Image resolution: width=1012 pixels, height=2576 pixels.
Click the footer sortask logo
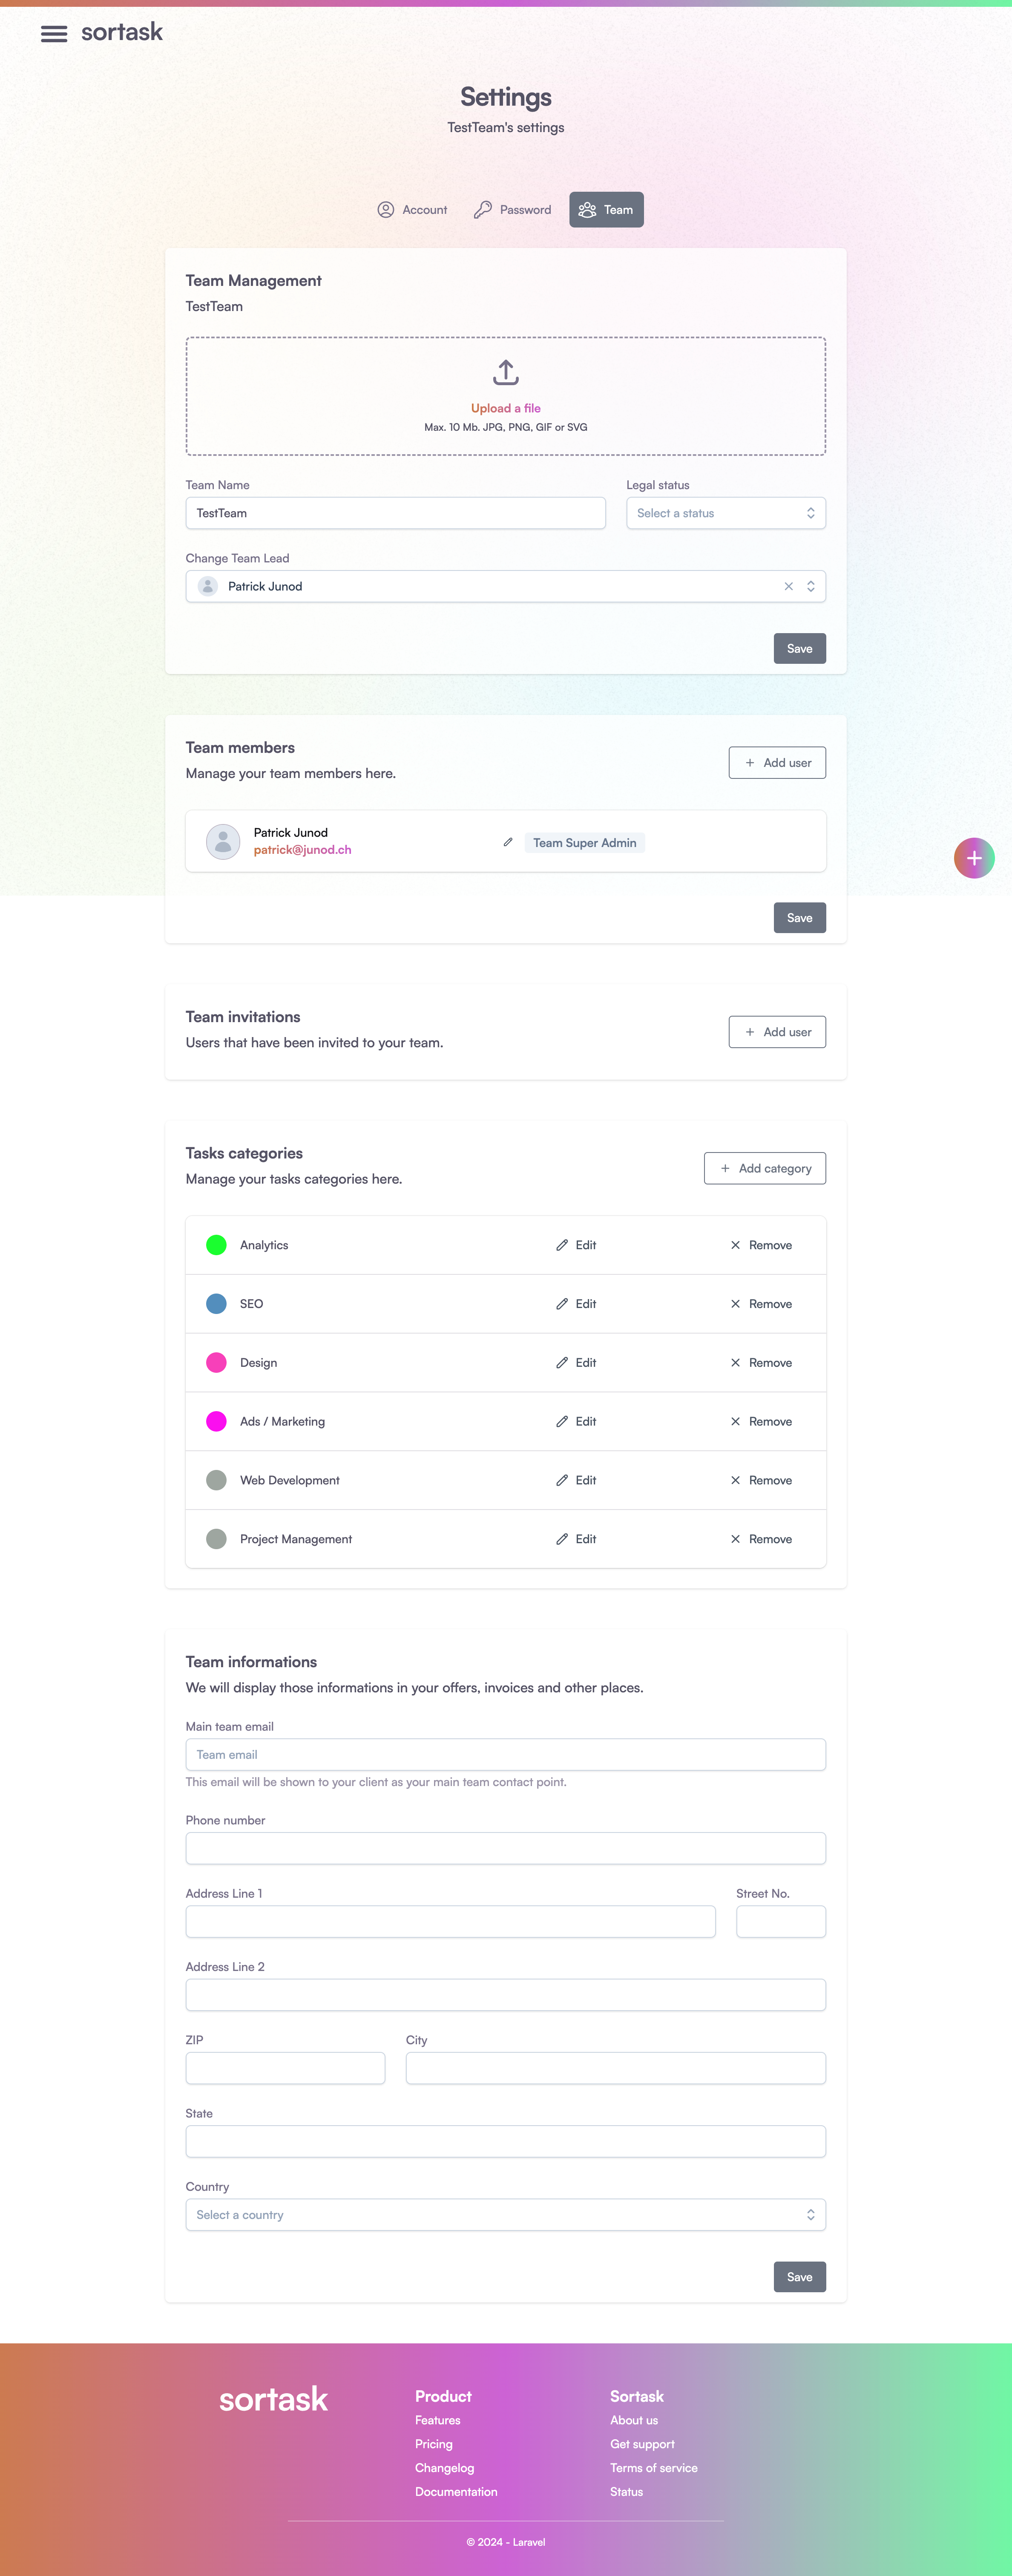click(x=274, y=2399)
